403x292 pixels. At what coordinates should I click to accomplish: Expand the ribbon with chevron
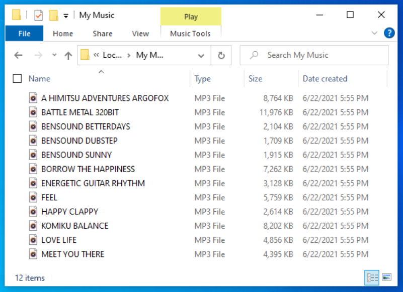click(x=374, y=33)
